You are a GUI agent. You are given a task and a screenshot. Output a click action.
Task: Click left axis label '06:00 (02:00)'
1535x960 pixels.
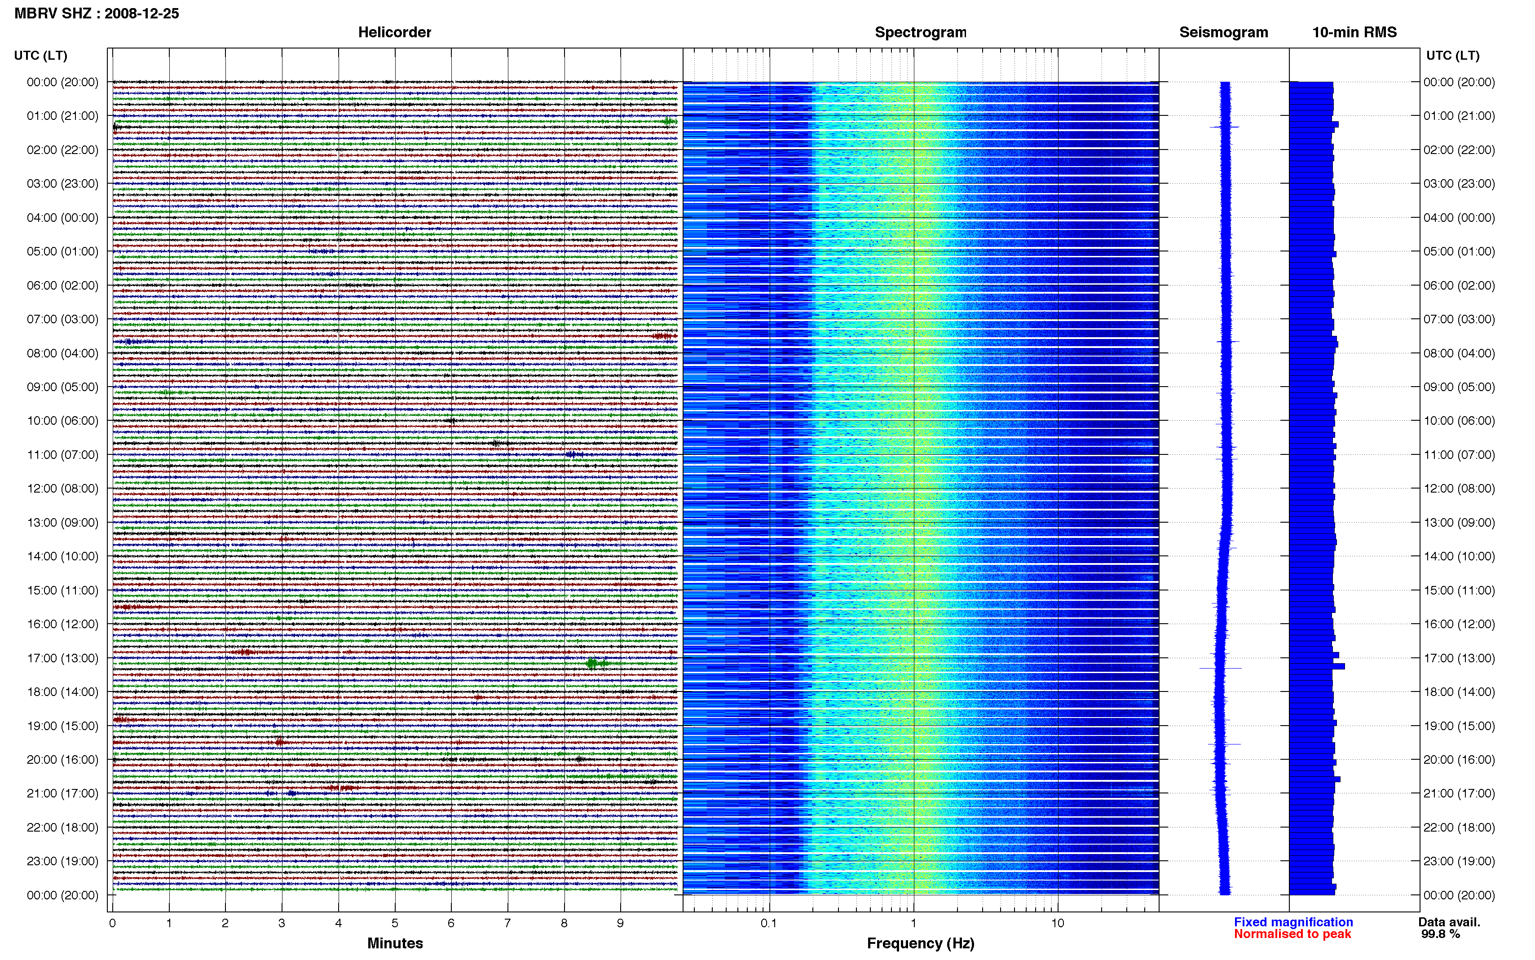tap(62, 286)
